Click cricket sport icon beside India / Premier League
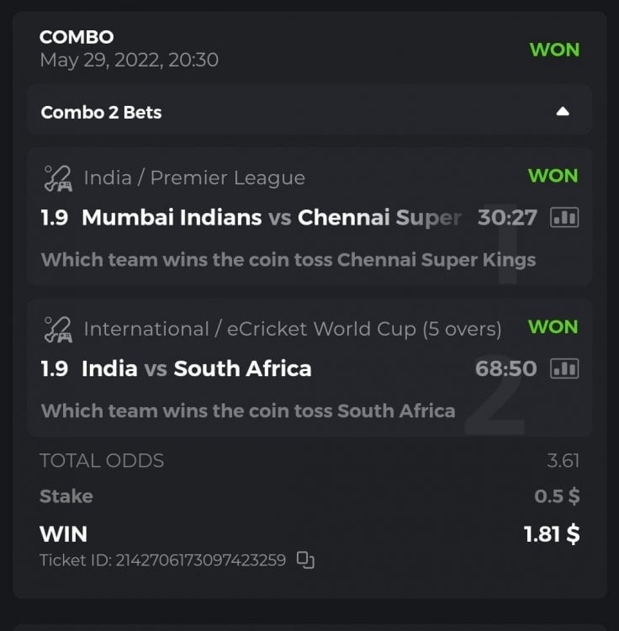Image resolution: width=619 pixels, height=631 pixels. [x=58, y=178]
